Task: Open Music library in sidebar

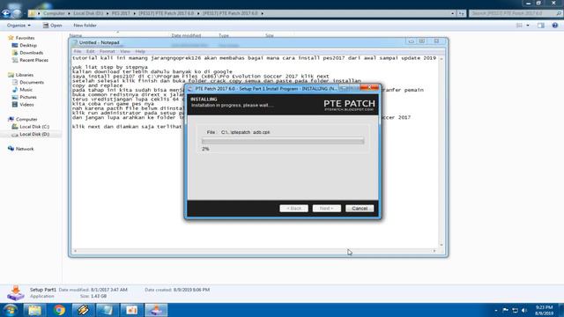Action: (x=26, y=90)
